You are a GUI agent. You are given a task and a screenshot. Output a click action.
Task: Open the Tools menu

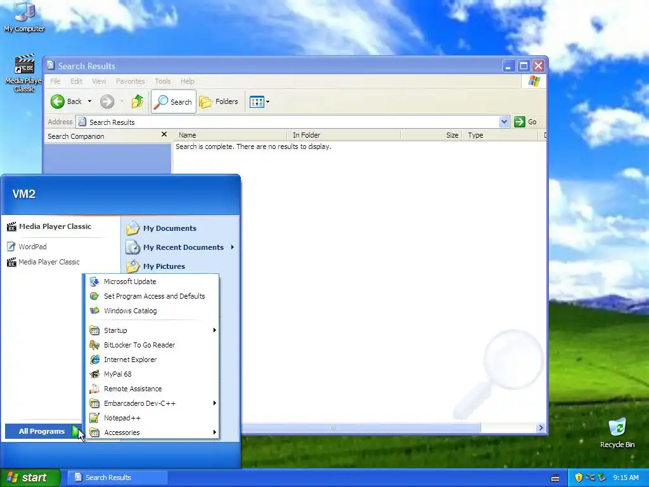click(163, 81)
